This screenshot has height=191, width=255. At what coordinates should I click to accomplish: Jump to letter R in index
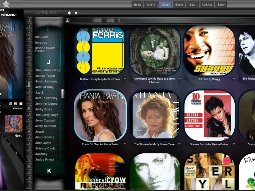point(29,137)
